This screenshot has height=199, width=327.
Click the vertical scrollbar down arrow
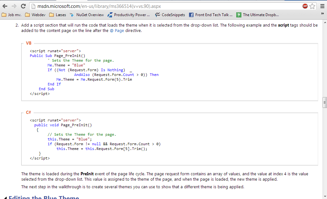(x=325, y=196)
